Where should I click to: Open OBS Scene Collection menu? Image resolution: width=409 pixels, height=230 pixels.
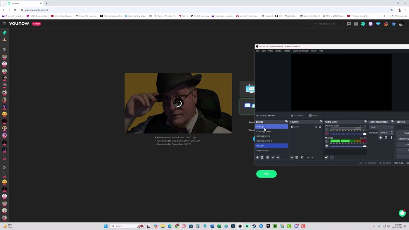300,51
